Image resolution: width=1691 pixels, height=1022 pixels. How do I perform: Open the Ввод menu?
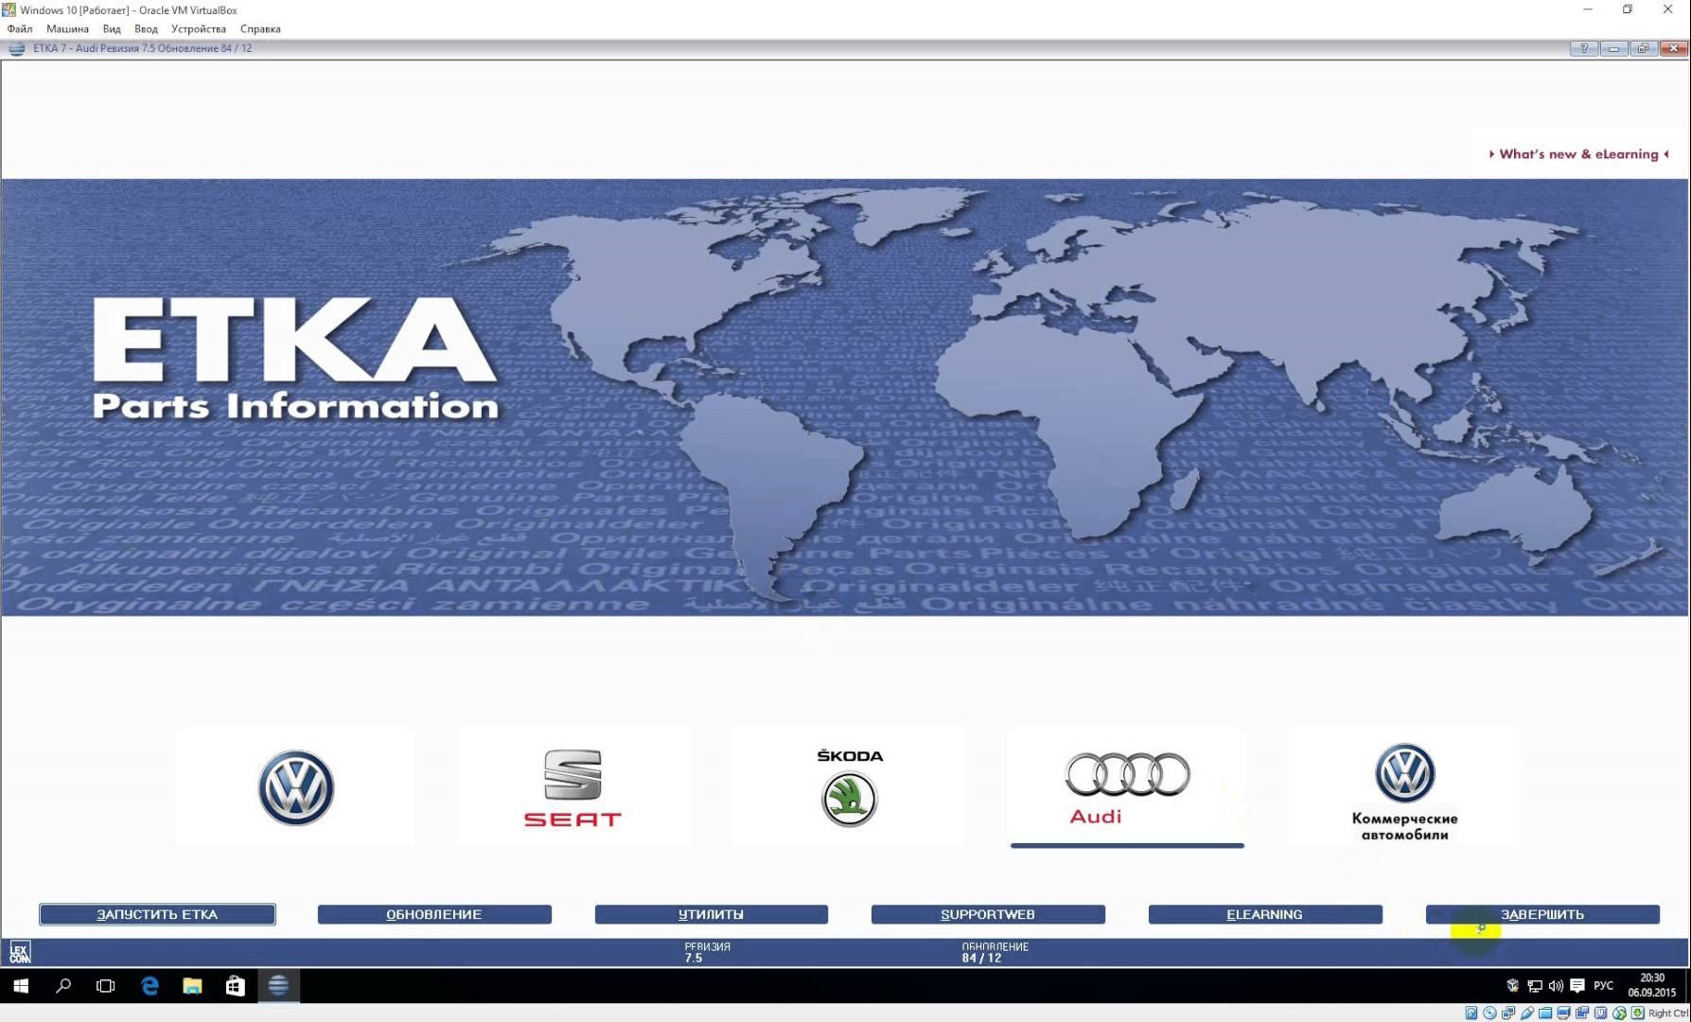click(146, 29)
